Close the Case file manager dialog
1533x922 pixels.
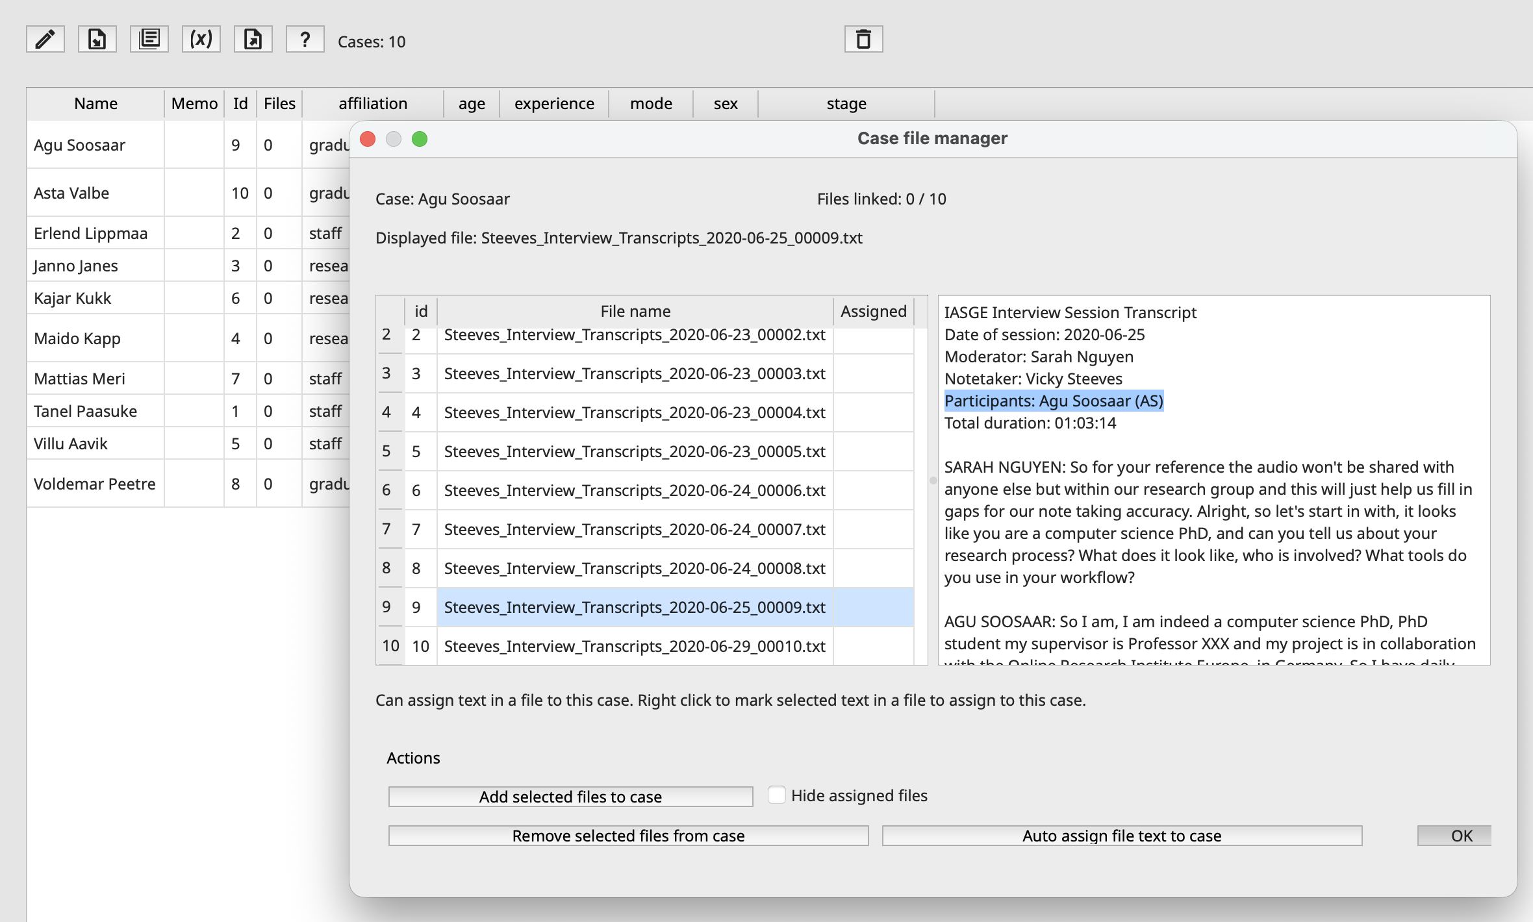[x=368, y=139]
